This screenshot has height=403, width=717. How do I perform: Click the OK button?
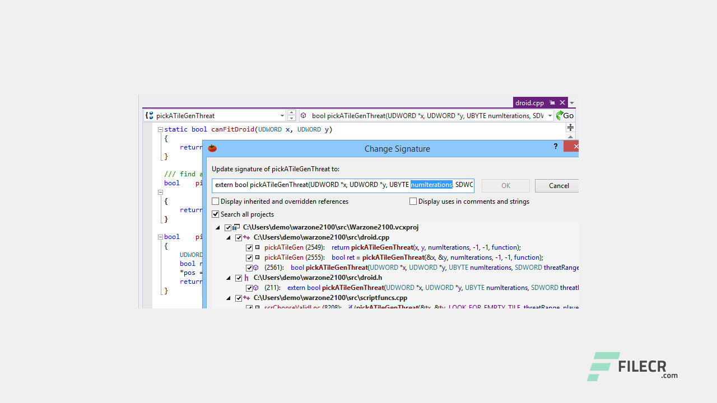pos(506,186)
